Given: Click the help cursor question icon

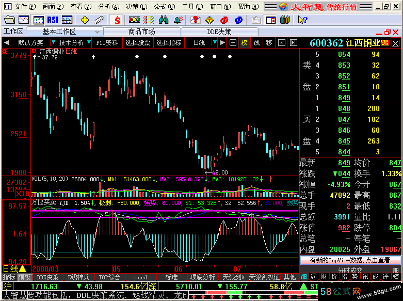Looking at the screenshot, I should tap(302, 20).
